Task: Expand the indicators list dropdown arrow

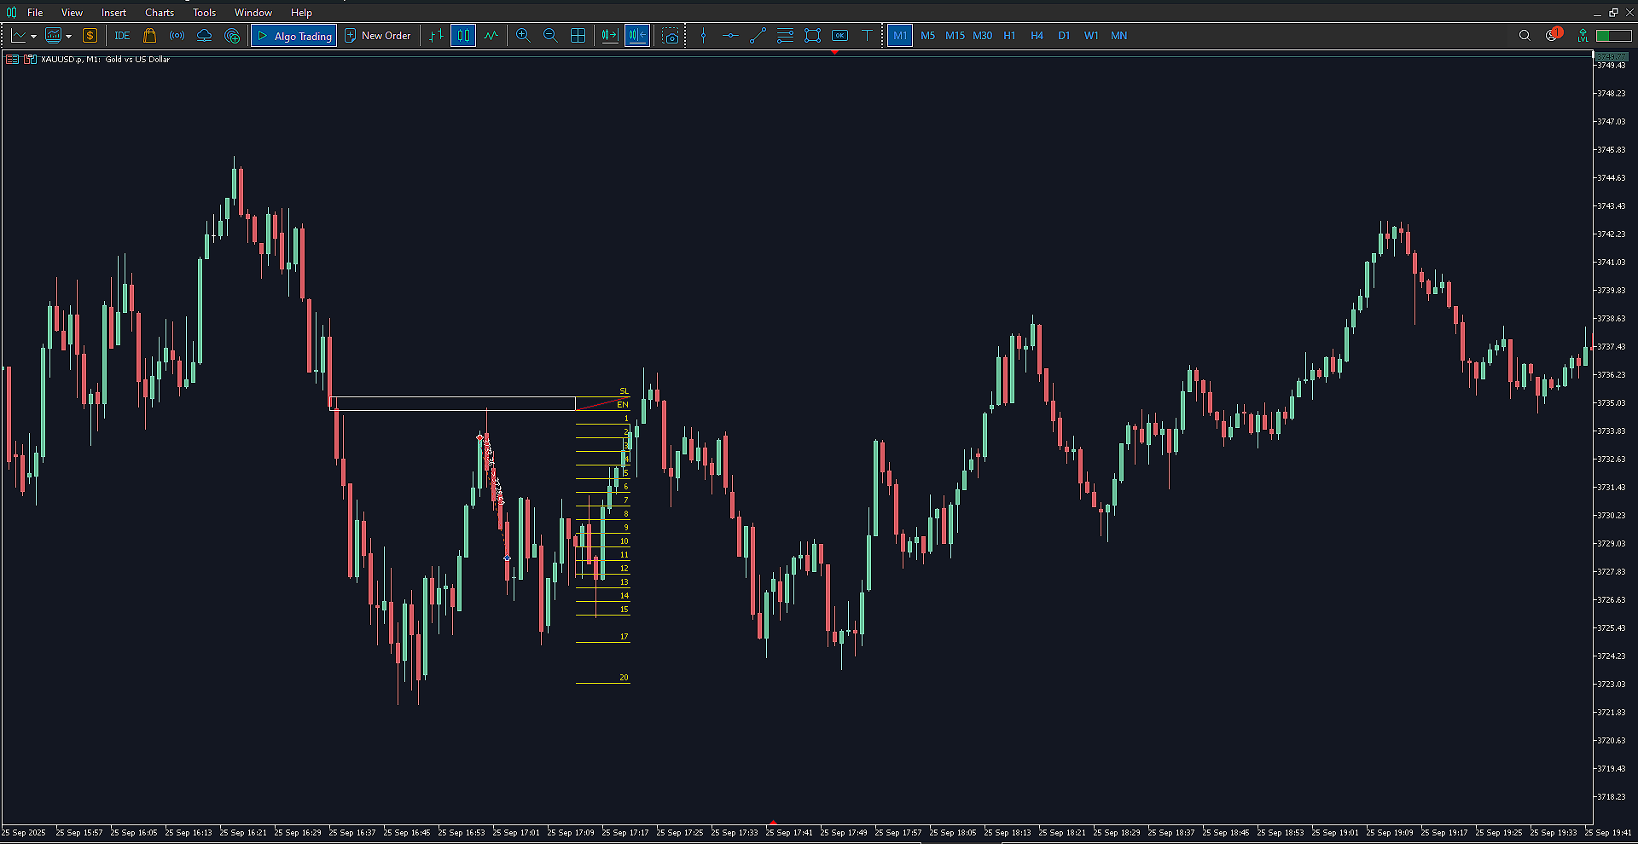Action: [x=69, y=37]
